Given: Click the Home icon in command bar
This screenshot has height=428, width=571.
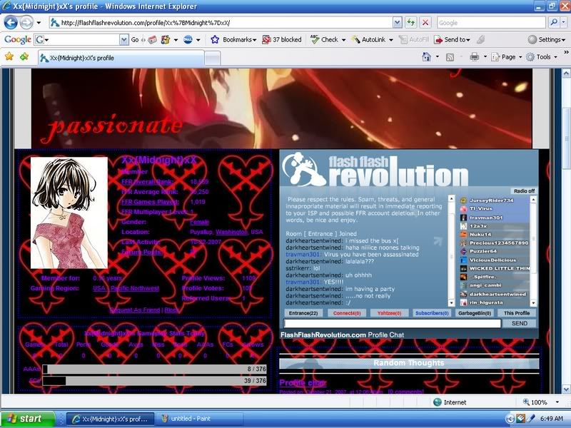Looking at the screenshot, I should pos(427,56).
